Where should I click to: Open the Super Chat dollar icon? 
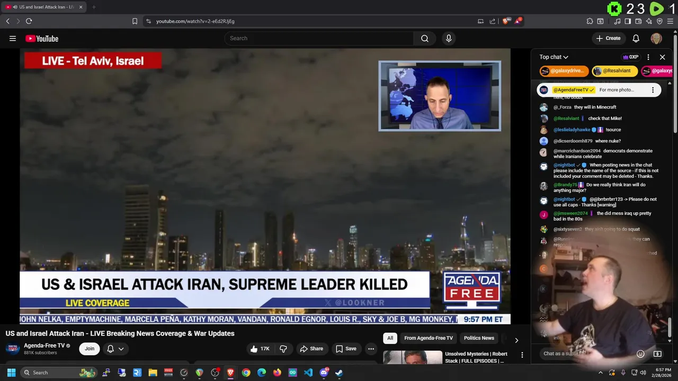(657, 353)
